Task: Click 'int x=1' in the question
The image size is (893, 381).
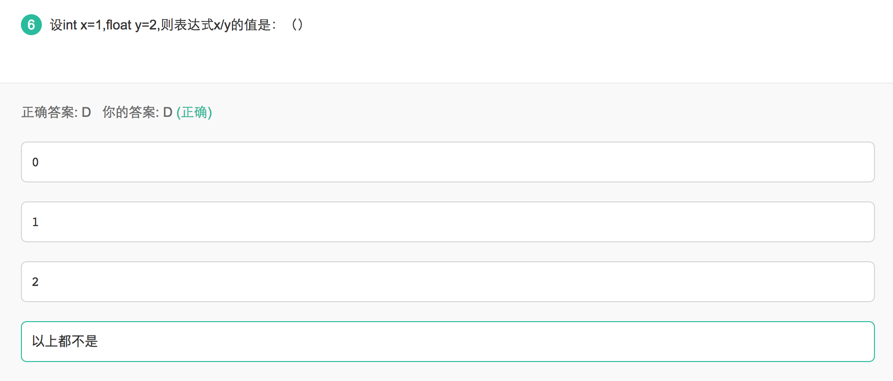Action: (82, 25)
